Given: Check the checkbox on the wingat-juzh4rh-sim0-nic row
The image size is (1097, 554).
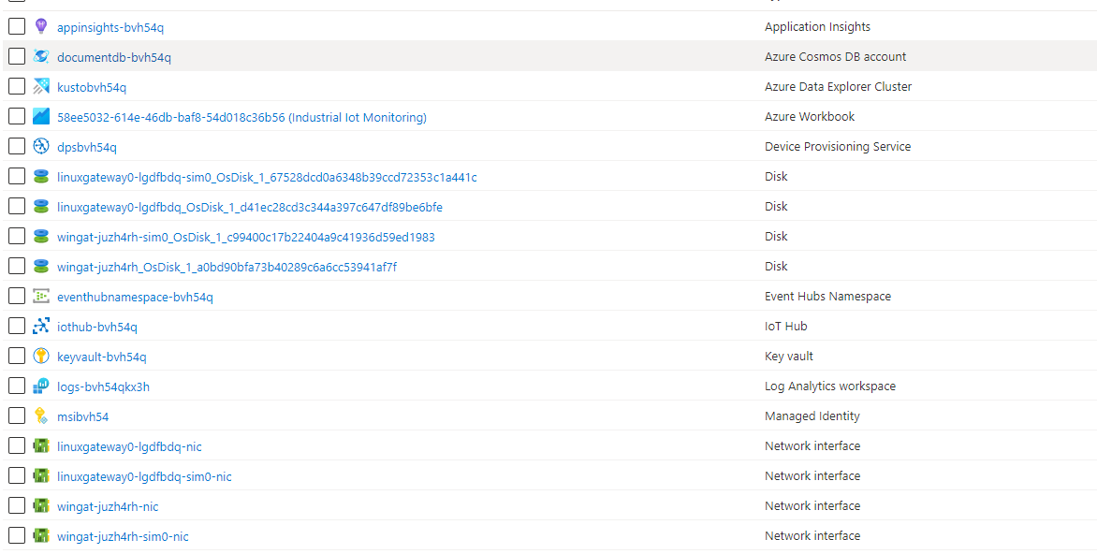Looking at the screenshot, I should coord(16,535).
